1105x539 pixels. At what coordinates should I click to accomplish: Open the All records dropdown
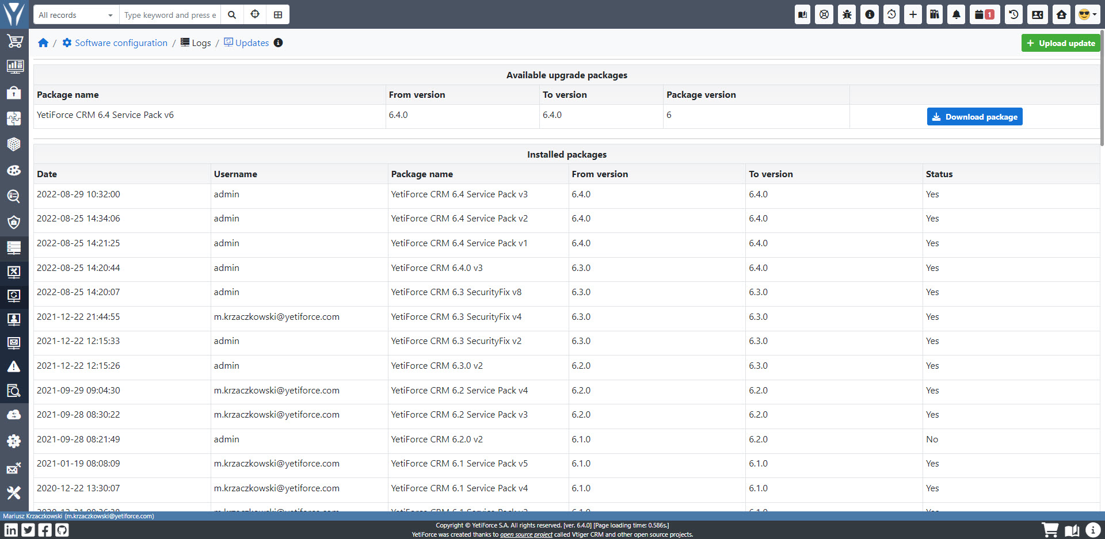click(76, 15)
